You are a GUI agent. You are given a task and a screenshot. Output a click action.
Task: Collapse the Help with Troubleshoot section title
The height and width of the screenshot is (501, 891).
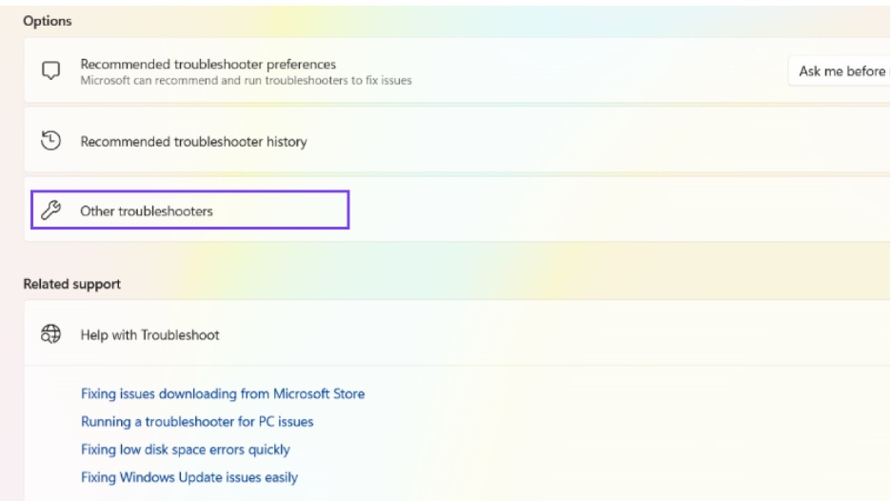[x=149, y=335]
